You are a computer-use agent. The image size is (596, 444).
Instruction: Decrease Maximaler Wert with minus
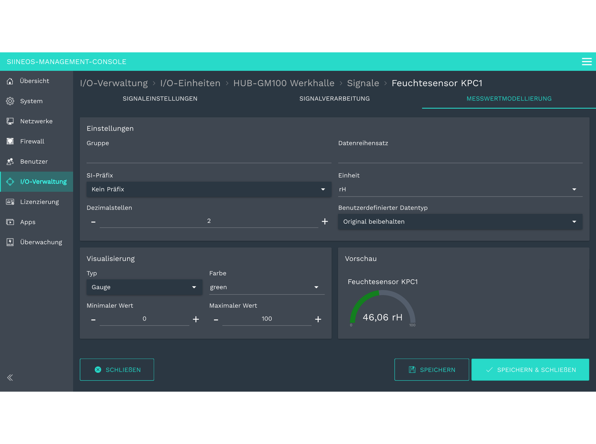tap(216, 320)
